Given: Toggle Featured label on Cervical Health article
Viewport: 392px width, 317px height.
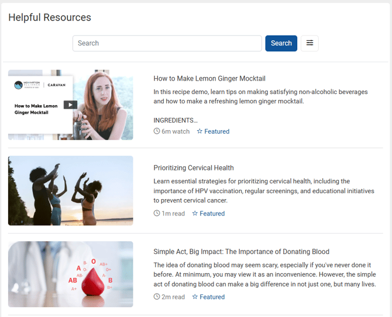Looking at the screenshot, I should coord(212,214).
